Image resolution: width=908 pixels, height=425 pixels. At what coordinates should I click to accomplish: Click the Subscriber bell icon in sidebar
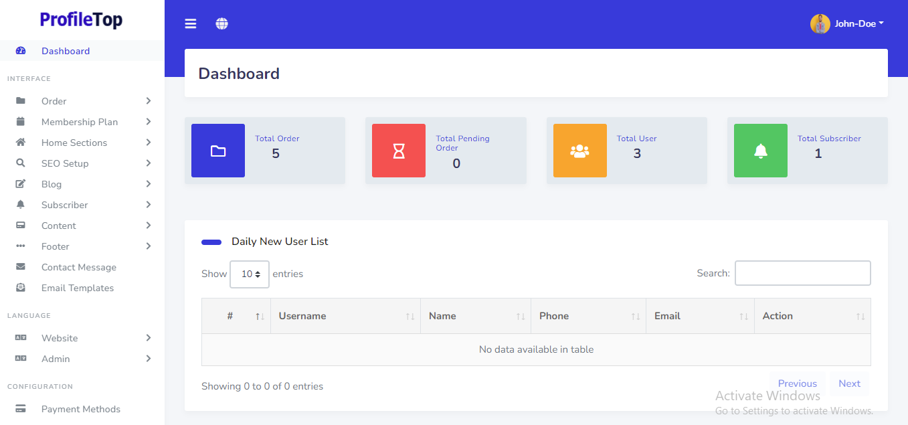click(x=21, y=205)
